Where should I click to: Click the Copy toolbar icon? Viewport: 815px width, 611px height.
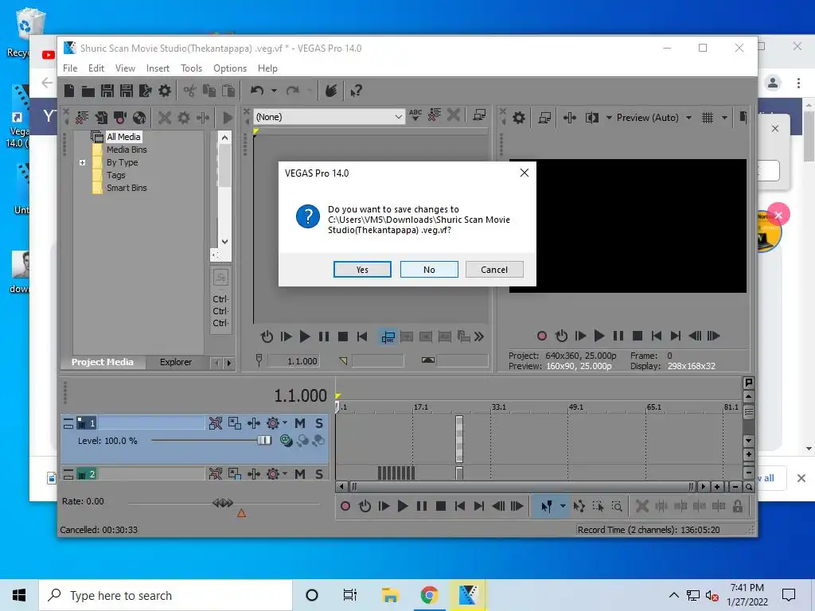(x=209, y=91)
